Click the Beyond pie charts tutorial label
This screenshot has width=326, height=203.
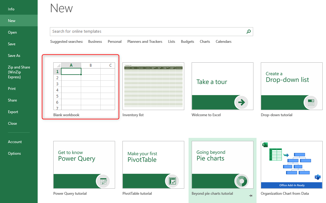pyautogui.click(x=212, y=194)
